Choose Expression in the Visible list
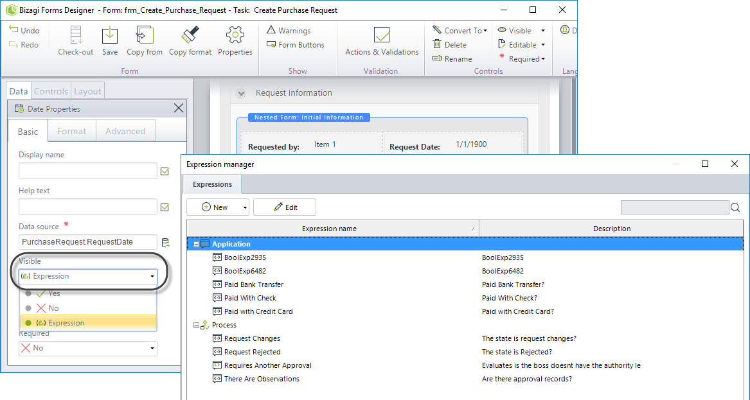Screen dimensions: 750x400 tap(88, 322)
